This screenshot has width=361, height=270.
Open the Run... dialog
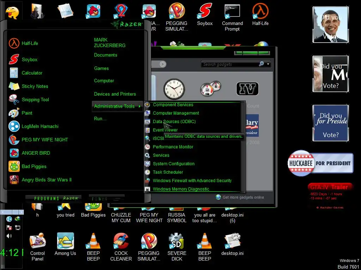100,119
